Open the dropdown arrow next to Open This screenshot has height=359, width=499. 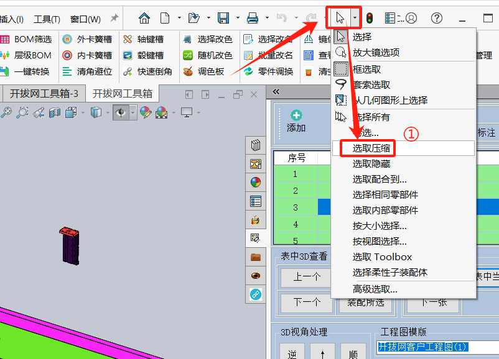pyautogui.click(x=208, y=18)
